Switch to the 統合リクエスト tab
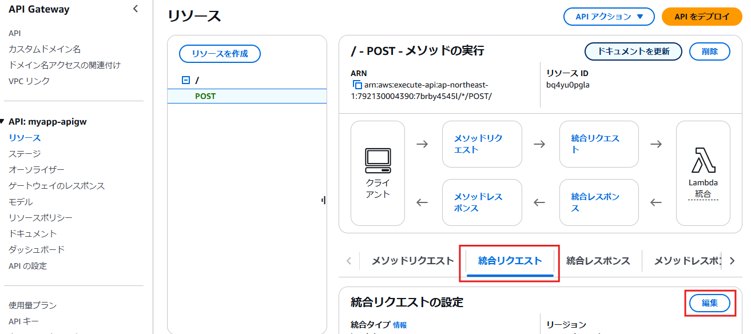751x334 pixels. 510,261
